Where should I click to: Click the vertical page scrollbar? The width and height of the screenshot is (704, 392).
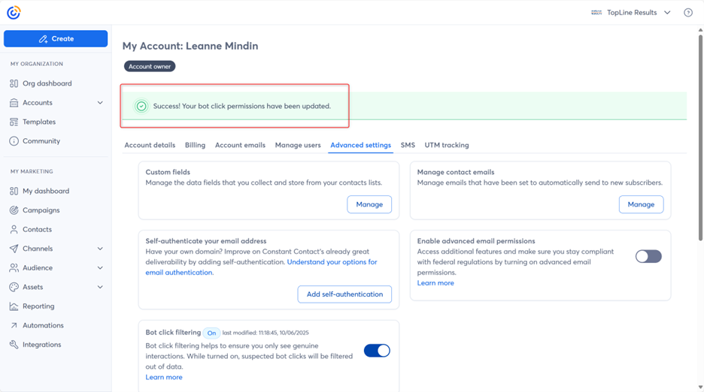pos(699,135)
